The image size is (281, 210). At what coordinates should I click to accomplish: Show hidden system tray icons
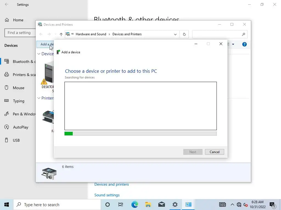[x=232, y=205]
